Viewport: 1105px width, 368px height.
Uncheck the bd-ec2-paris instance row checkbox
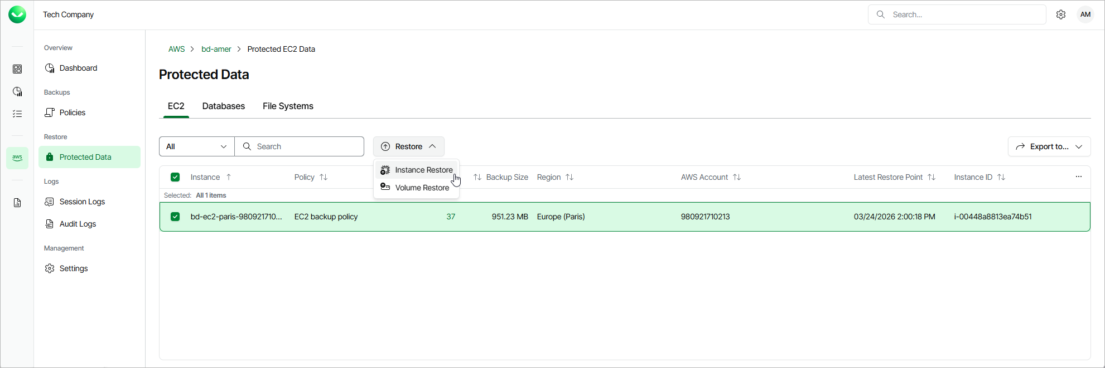pyautogui.click(x=175, y=217)
